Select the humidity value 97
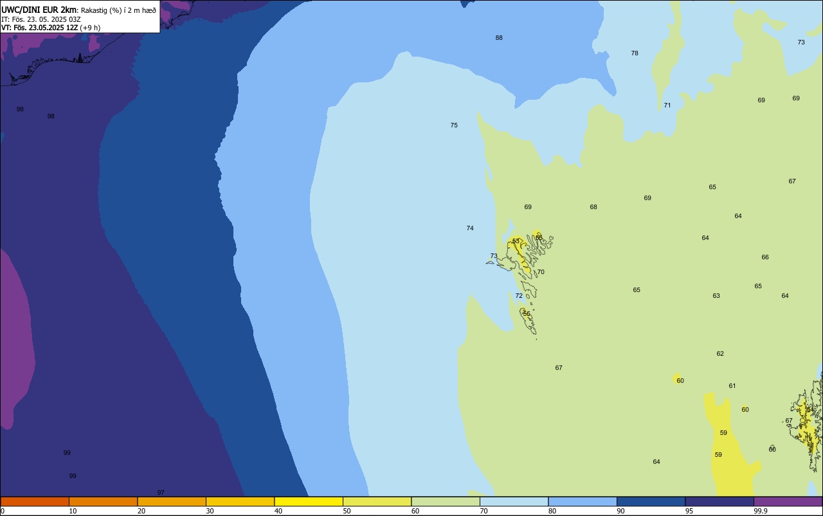Screen dimensions: 823x516 point(161,493)
